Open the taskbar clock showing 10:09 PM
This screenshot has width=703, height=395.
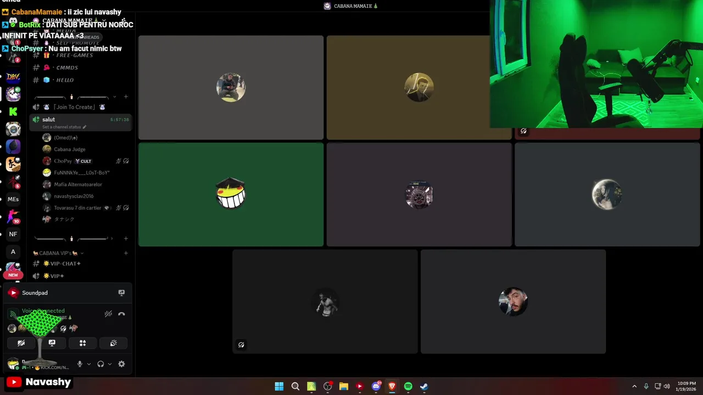click(x=687, y=386)
